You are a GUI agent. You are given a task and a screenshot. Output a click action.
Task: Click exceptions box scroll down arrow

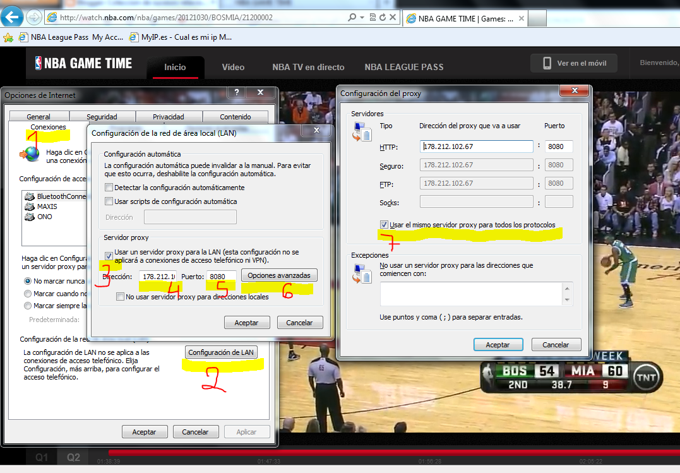coord(567,300)
